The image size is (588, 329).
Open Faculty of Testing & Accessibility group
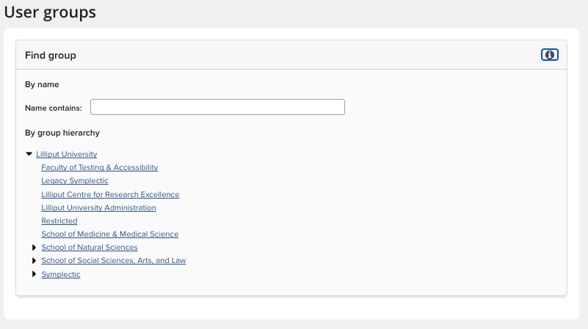tap(99, 168)
